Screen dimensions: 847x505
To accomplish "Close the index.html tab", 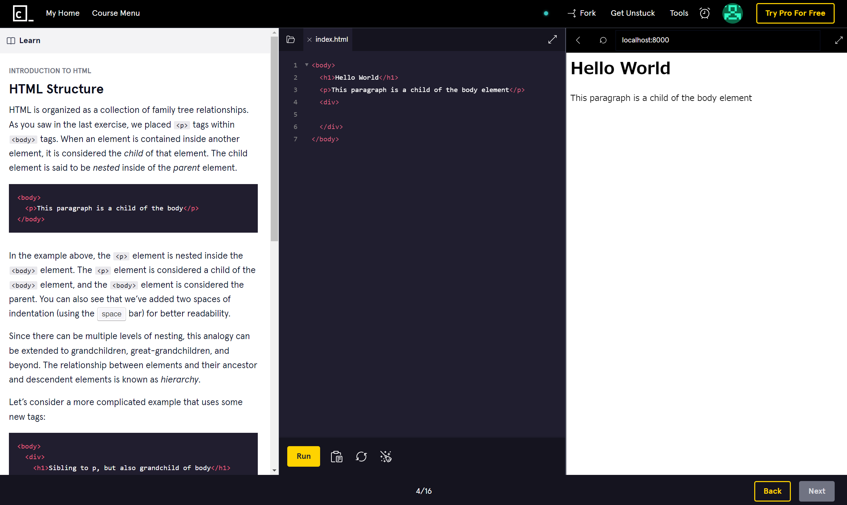I will click(x=309, y=40).
